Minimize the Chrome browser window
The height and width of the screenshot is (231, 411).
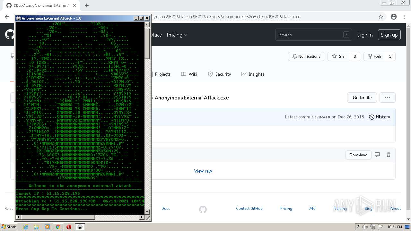coord(384,3)
